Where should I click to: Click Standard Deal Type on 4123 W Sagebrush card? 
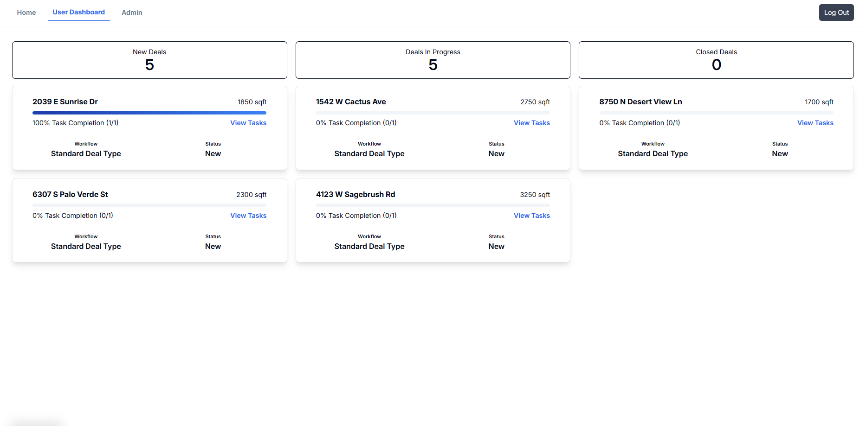coord(369,246)
